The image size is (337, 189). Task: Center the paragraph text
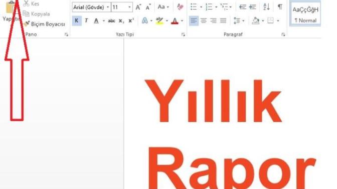coord(204,21)
